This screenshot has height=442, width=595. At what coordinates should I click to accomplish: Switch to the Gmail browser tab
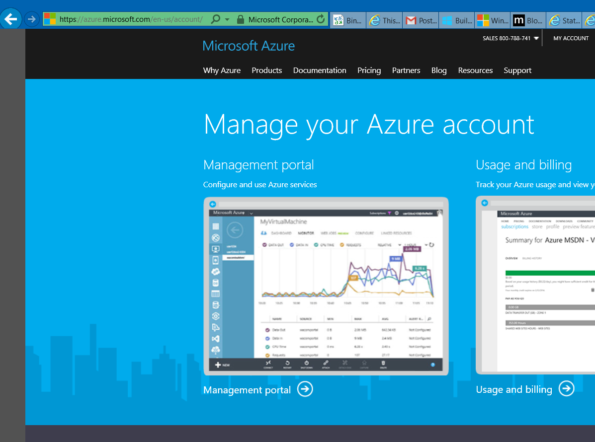421,20
